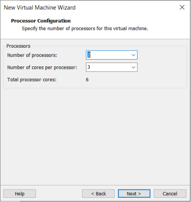Click the white header area right of the heading
This screenshot has width=191, height=202.
coord(127,21)
